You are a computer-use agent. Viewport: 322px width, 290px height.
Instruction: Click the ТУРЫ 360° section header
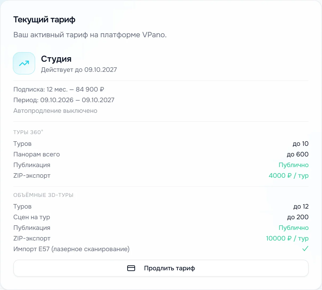pyautogui.click(x=28, y=132)
